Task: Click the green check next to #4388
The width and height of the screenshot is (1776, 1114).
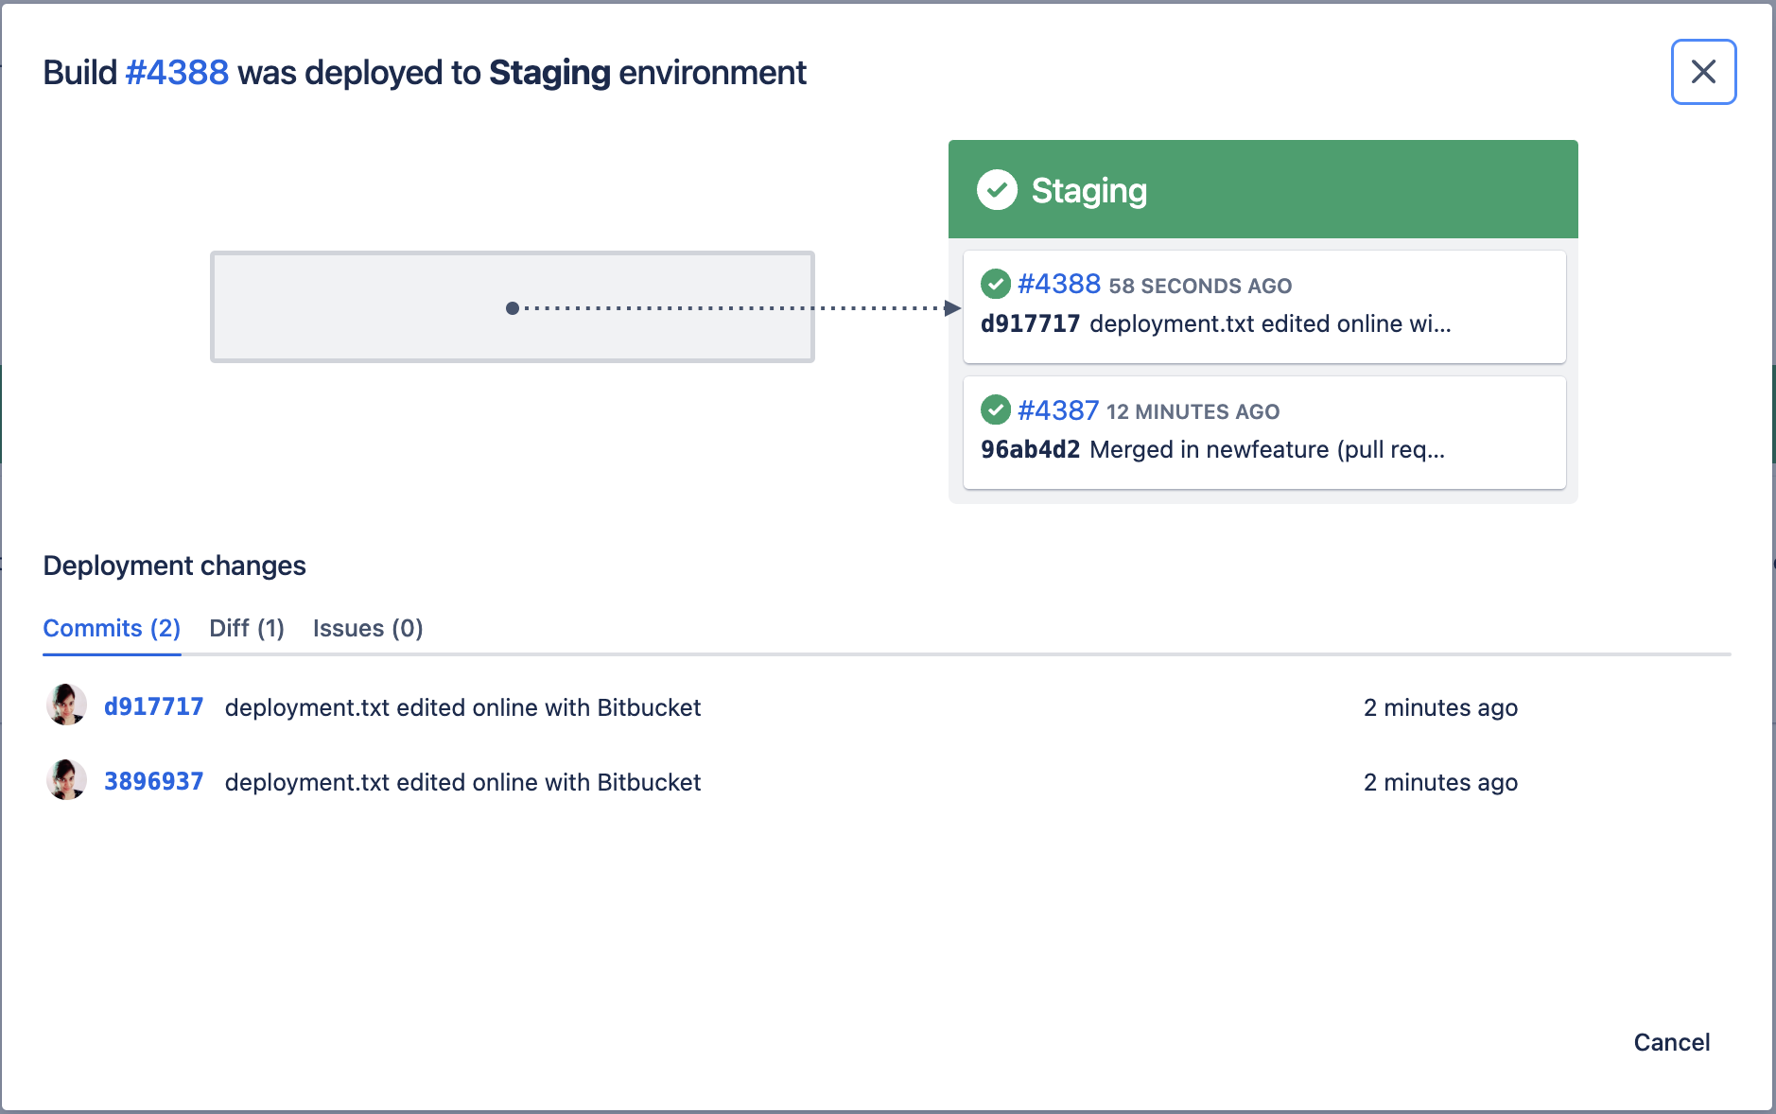Action: pos(995,284)
